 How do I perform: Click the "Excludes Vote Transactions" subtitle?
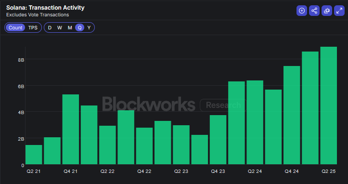click(x=38, y=15)
